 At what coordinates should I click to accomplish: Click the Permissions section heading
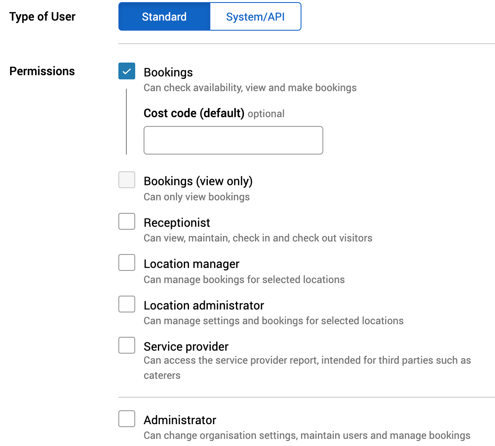click(42, 71)
